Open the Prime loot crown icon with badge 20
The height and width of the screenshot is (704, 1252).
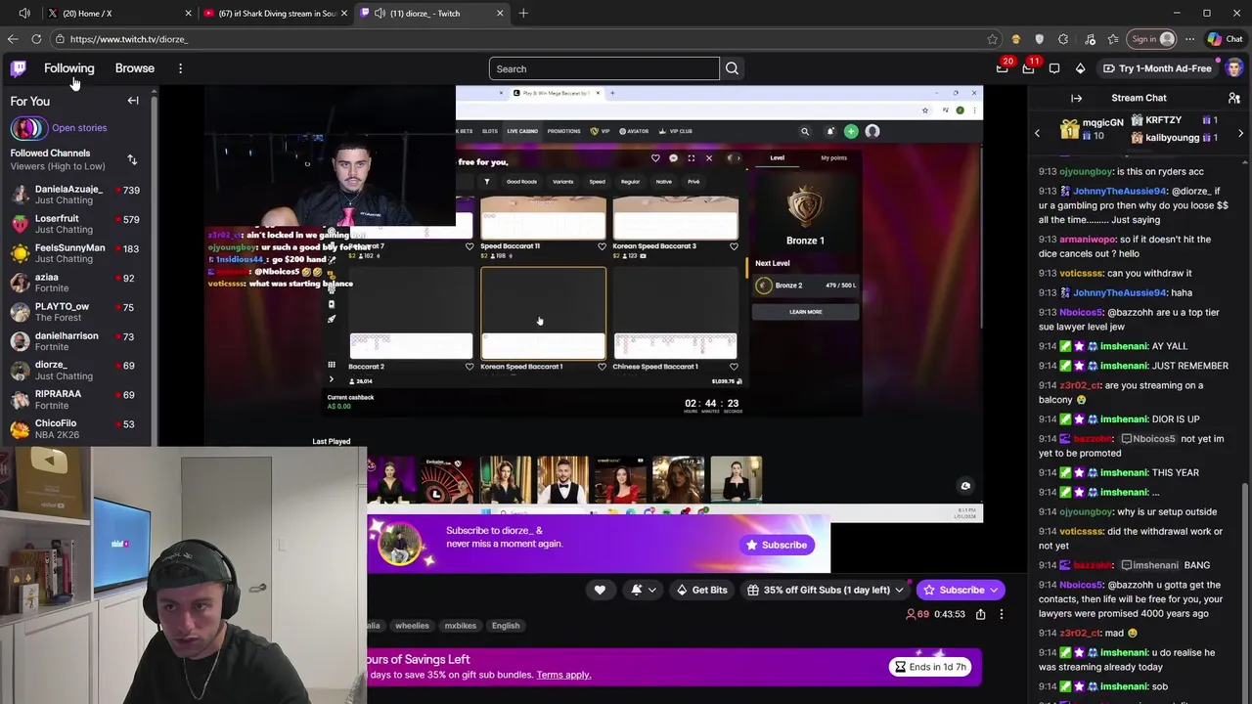(1003, 68)
